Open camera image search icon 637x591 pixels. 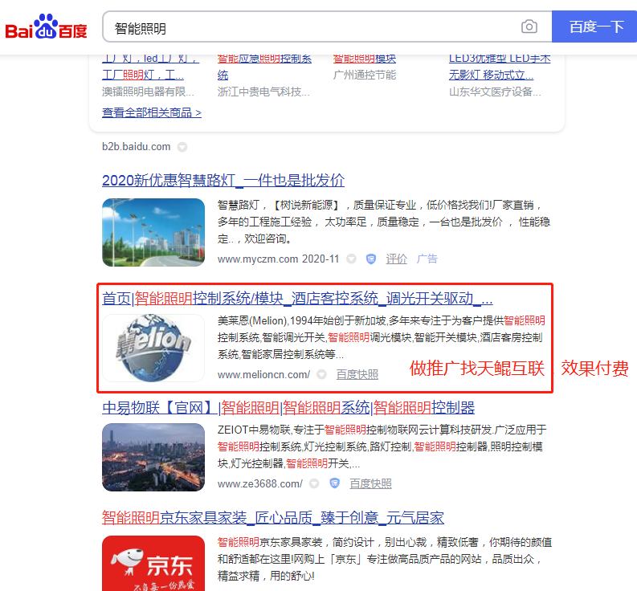click(529, 26)
